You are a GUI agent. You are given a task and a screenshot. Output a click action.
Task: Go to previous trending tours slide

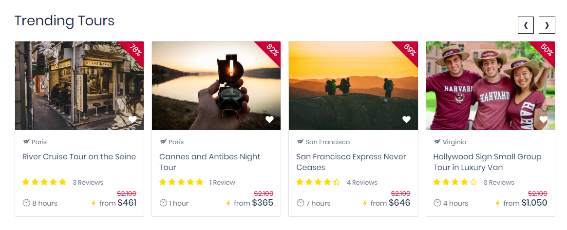tap(526, 25)
